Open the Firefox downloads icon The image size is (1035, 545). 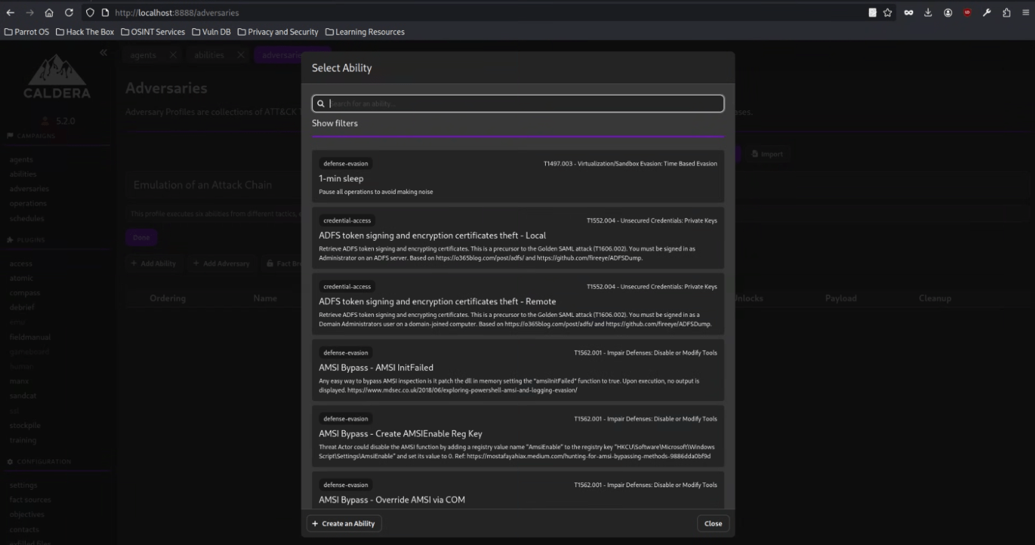(929, 12)
